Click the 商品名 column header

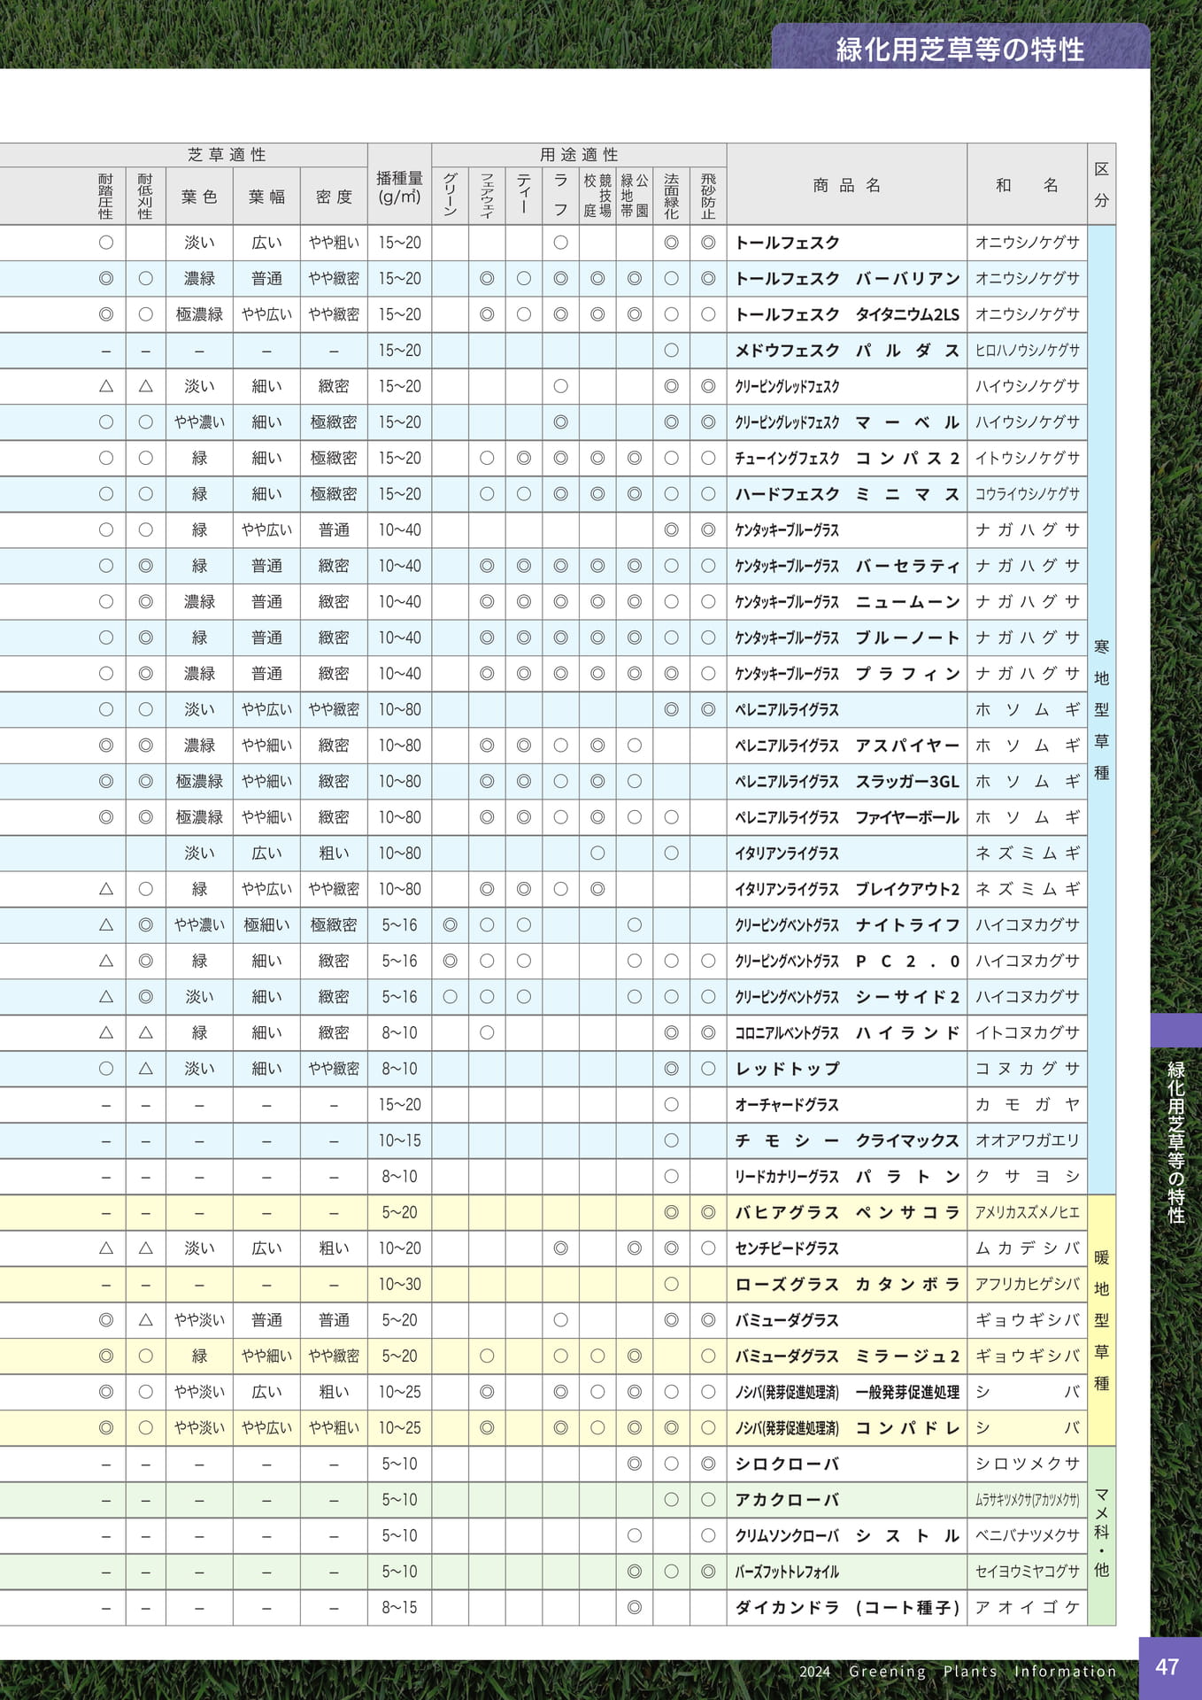point(847,185)
